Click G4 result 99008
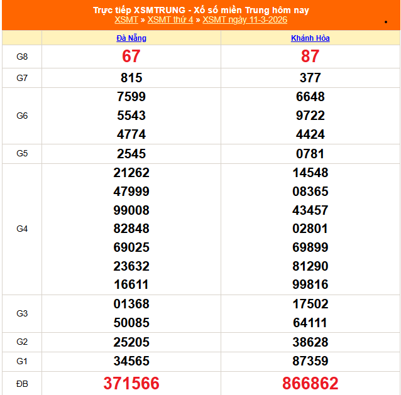Viewport: 401px width, 395px height. (x=131, y=210)
